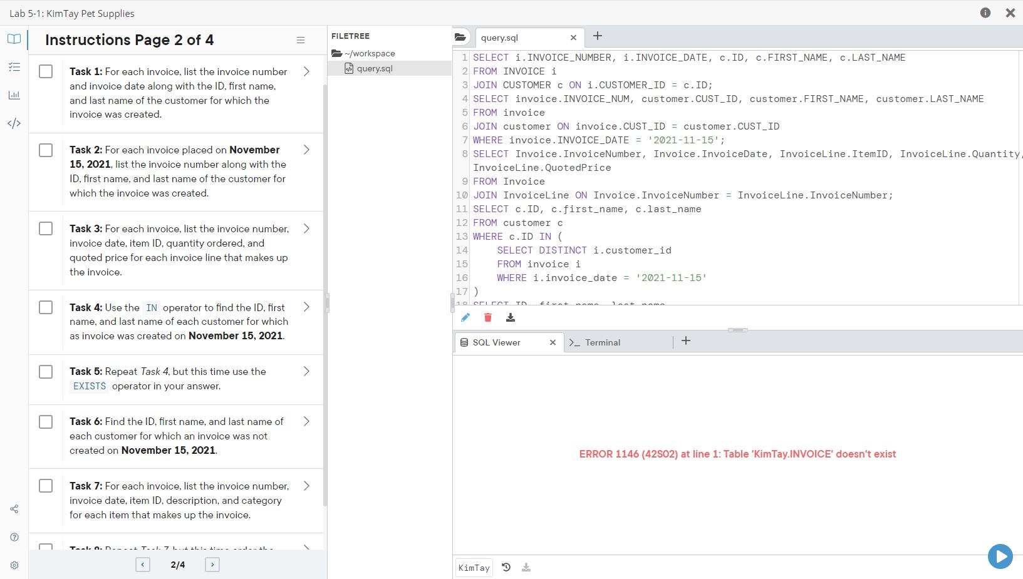Click the 'Instructions Page 2 of 4' heading

[x=129, y=40]
